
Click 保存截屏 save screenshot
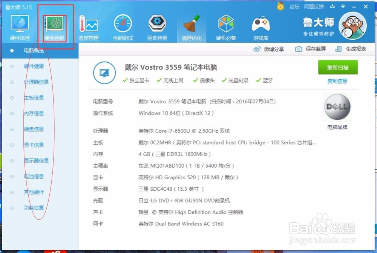[316, 49]
